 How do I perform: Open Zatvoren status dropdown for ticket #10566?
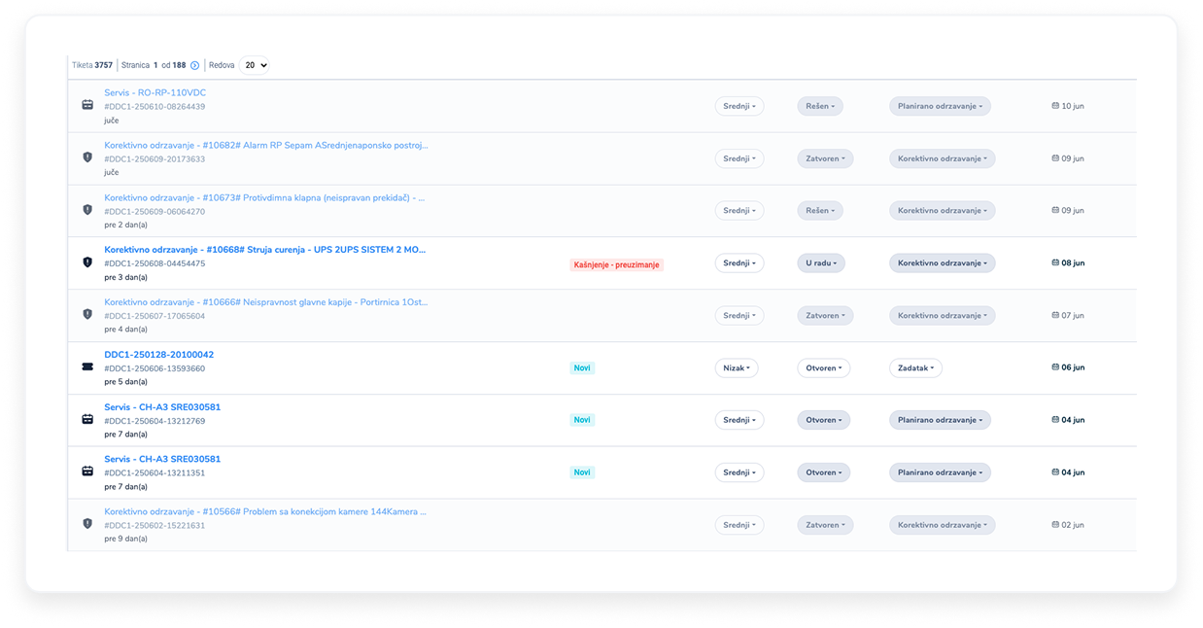[825, 525]
